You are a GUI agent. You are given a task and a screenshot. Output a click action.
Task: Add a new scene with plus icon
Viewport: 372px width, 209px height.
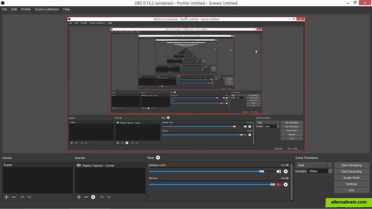coord(7,197)
